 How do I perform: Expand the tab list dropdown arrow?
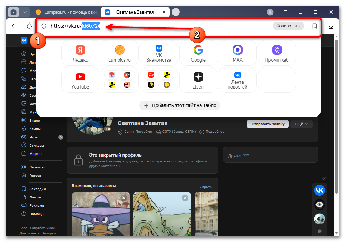24,12
